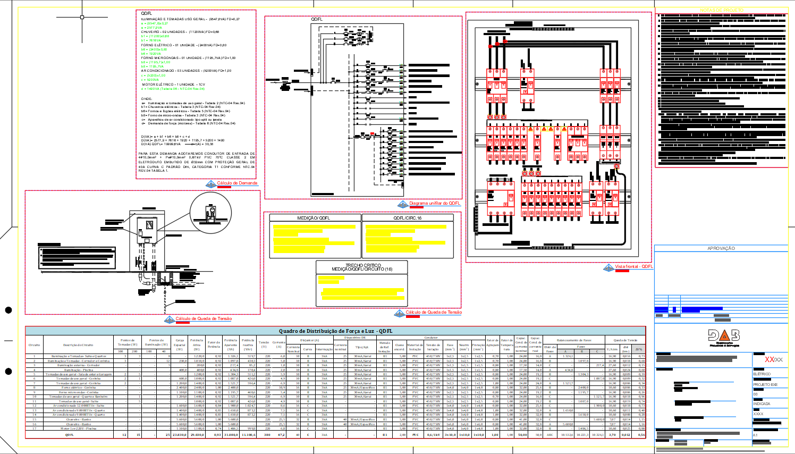Image resolution: width=795 pixels, height=454 pixels.
Task: Click total value 31.000,0 in totals row
Action: coord(231,435)
